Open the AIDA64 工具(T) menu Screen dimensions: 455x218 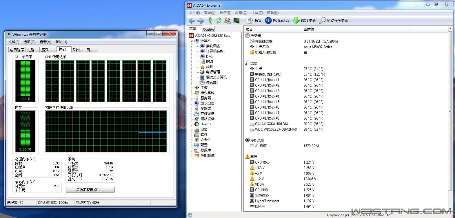coord(257,13)
